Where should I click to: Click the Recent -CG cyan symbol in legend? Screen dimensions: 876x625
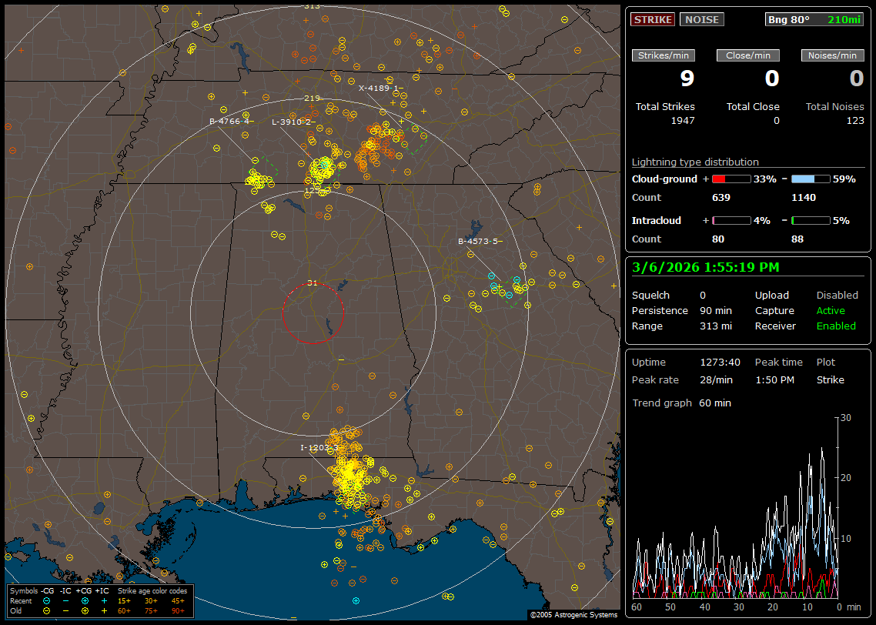coord(47,600)
